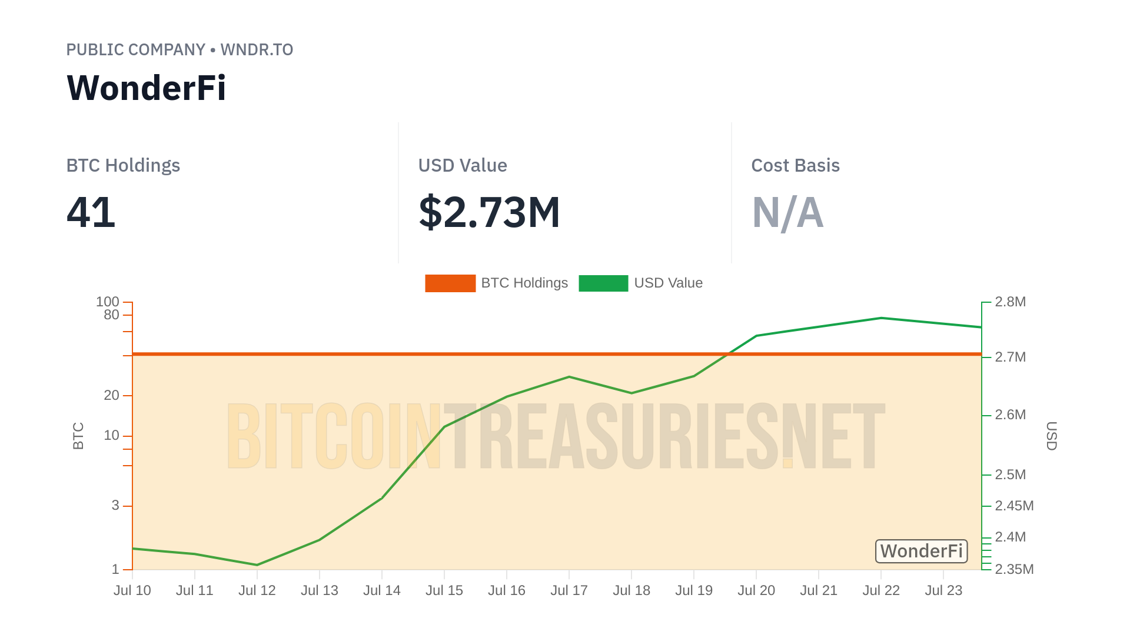
Task: Click the green USD Value legend swatch
Action: tap(603, 283)
